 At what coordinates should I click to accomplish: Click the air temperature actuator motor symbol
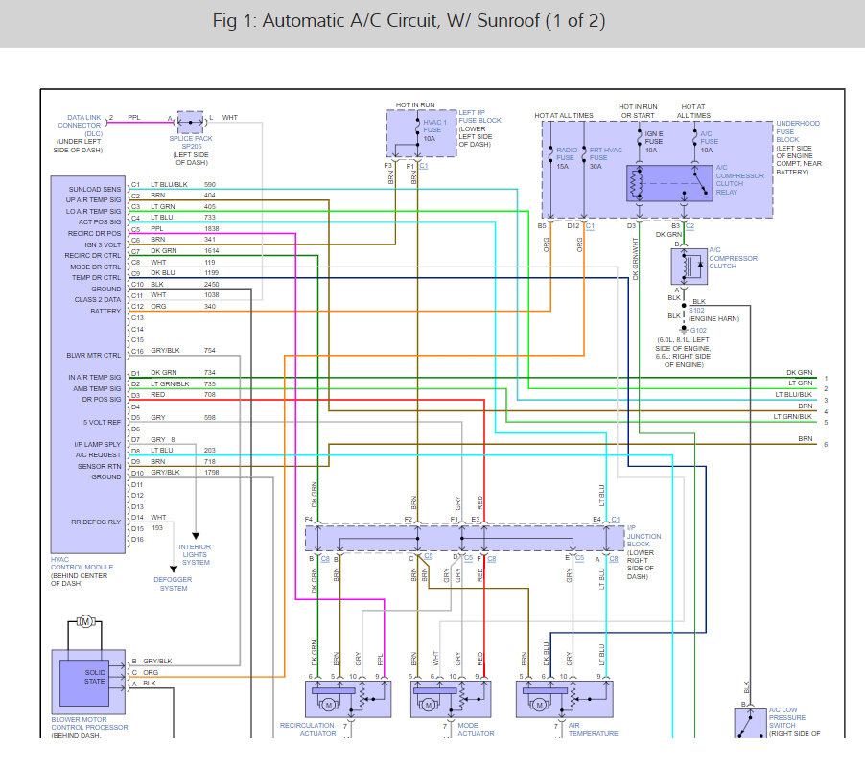click(540, 705)
